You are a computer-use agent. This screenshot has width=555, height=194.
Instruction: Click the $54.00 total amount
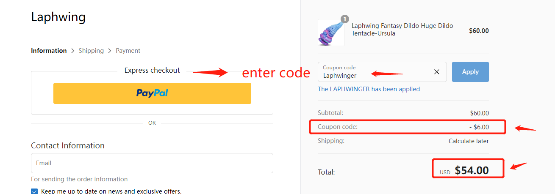click(472, 171)
